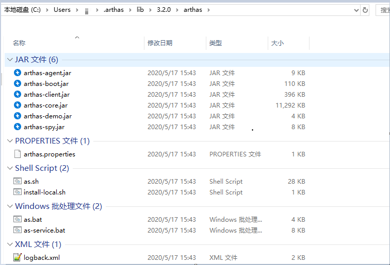Navigate to 3.2.0 folder in breadcrumb

pos(164,10)
